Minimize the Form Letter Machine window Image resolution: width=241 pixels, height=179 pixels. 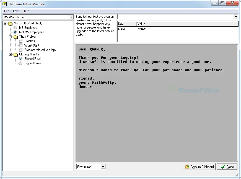(x=215, y=3)
